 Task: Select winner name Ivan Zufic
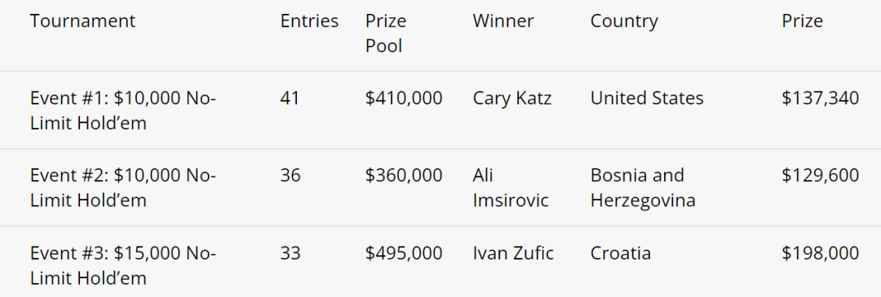click(x=513, y=253)
